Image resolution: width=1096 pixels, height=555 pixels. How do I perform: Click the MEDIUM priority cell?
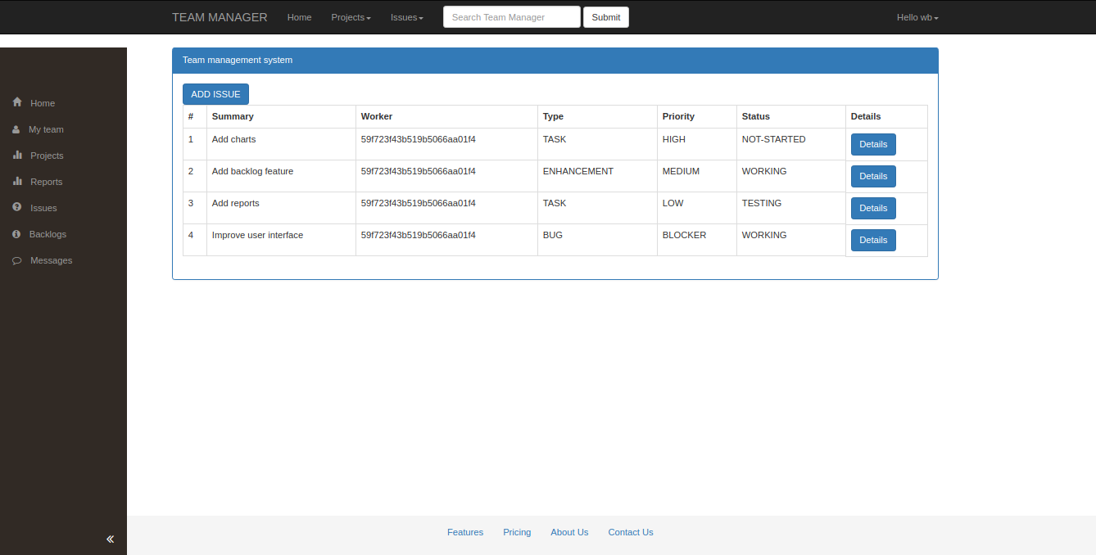point(697,176)
